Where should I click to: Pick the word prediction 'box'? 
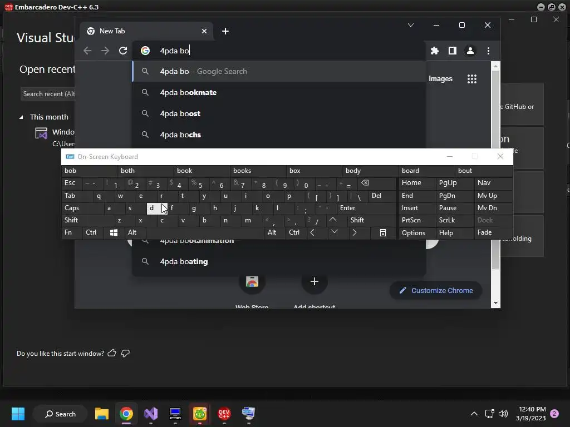coord(315,171)
